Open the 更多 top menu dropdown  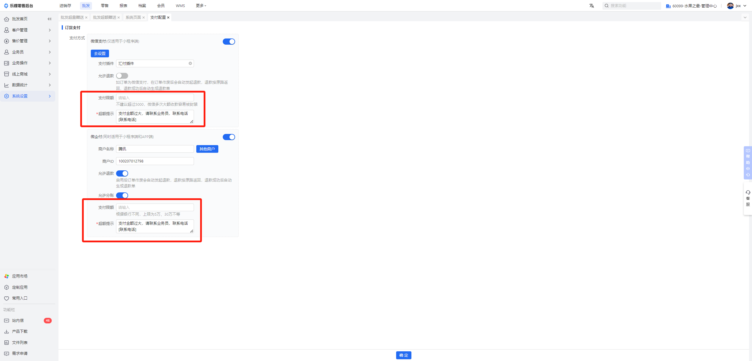(201, 6)
